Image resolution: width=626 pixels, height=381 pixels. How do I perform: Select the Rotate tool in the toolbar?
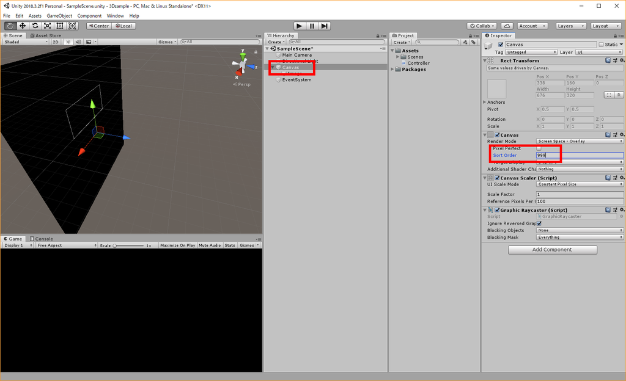tap(35, 26)
